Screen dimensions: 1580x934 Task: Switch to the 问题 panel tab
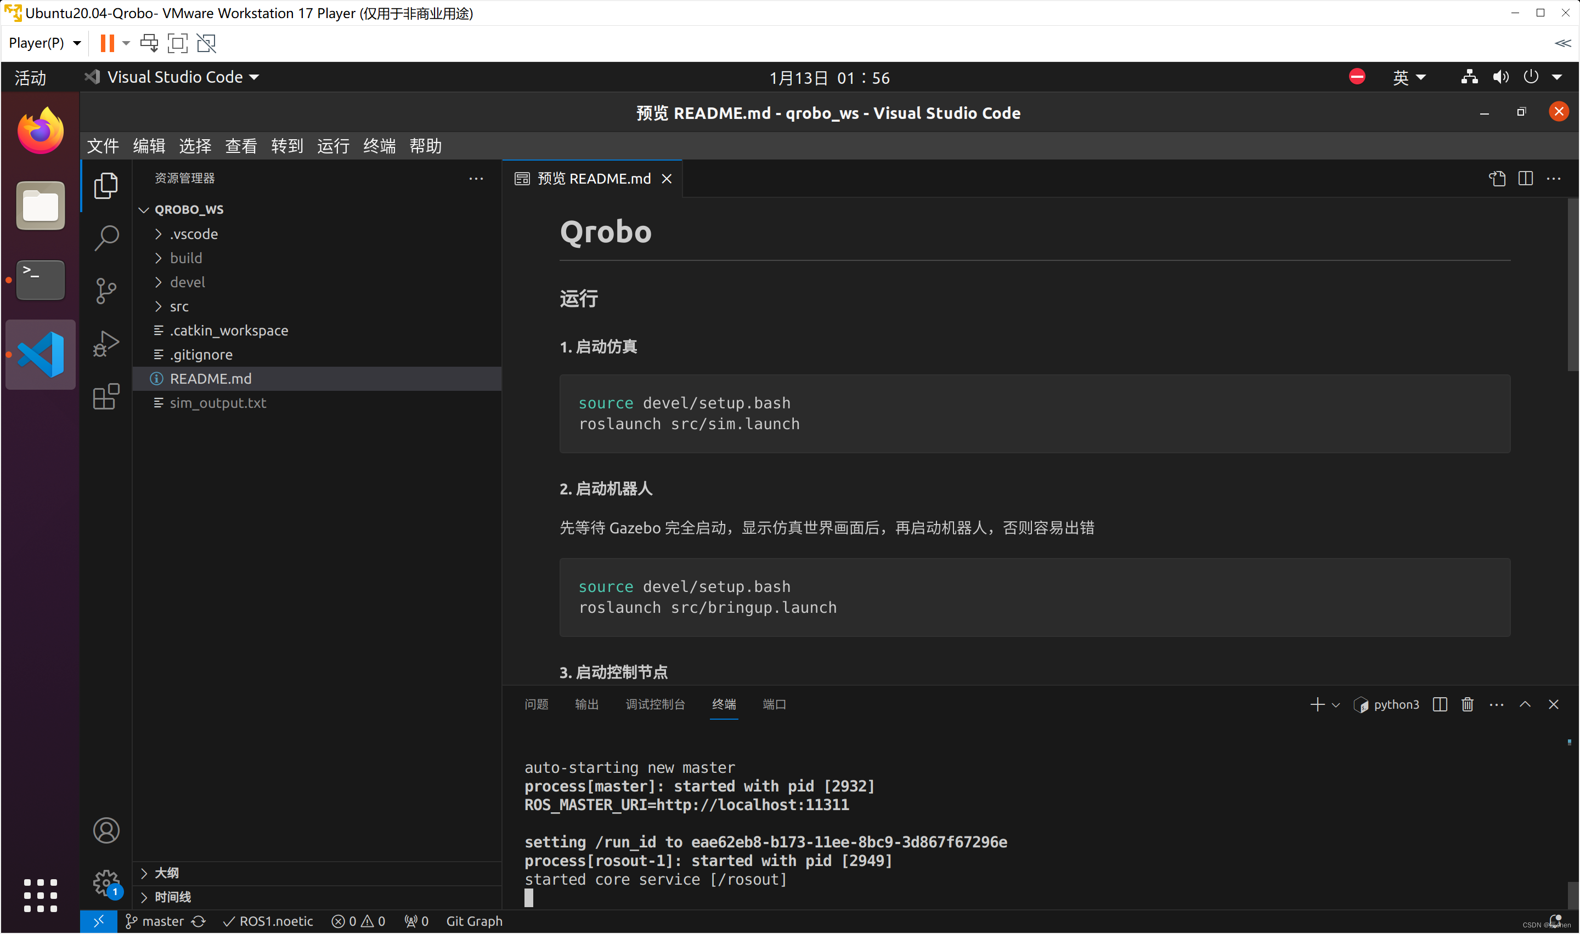[x=536, y=704]
